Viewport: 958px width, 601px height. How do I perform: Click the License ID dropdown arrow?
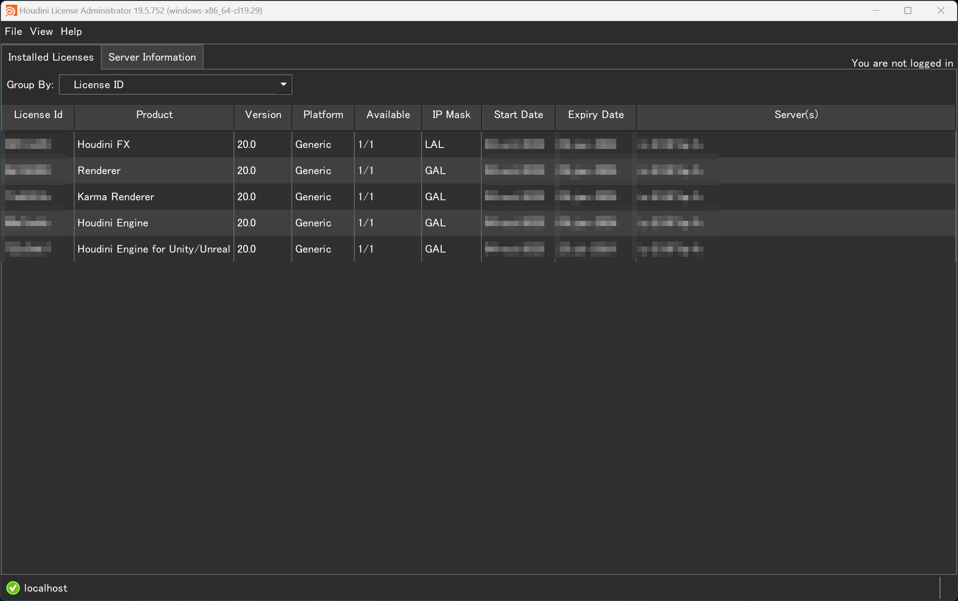pos(283,85)
